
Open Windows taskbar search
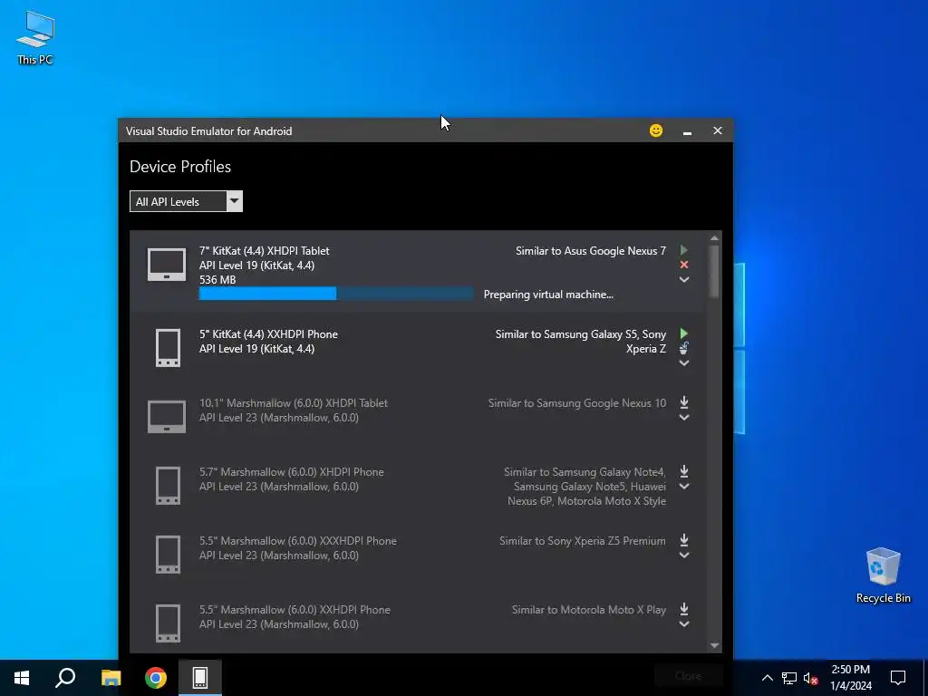click(65, 678)
